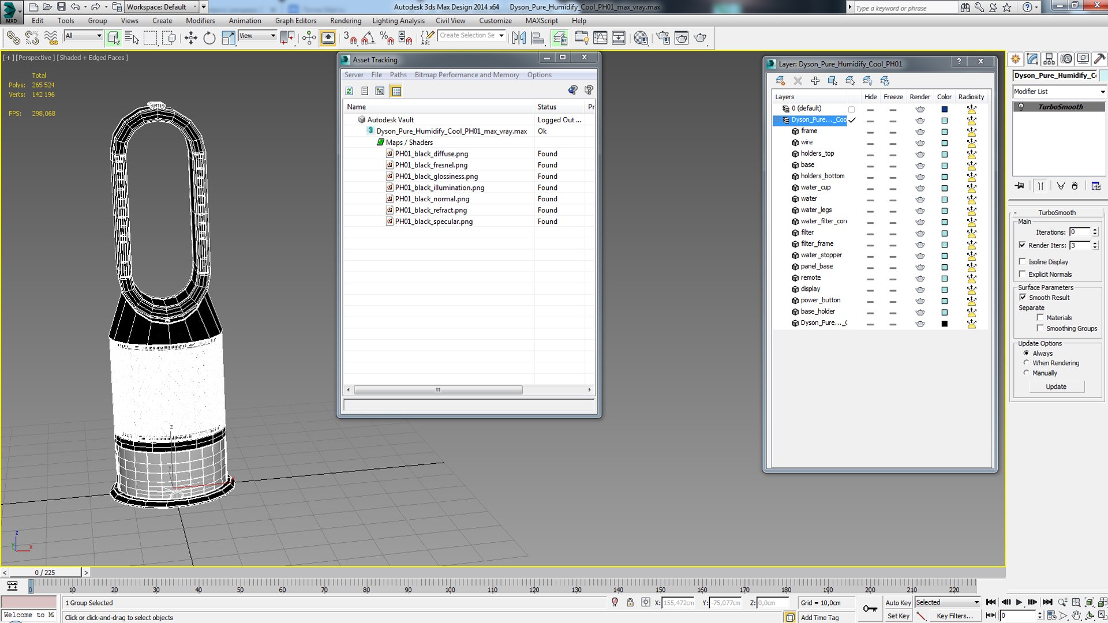The width and height of the screenshot is (1108, 623).
Task: Click the Render Production teapot icon
Action: coord(700,38)
